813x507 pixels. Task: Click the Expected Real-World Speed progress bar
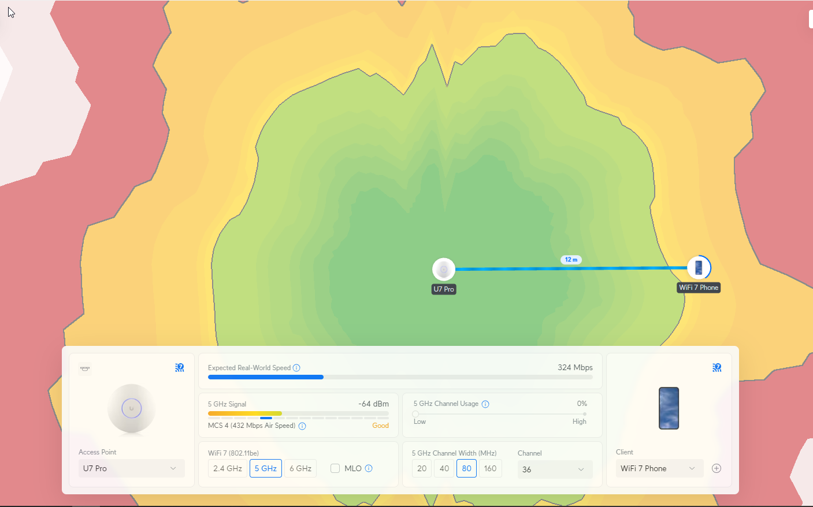pyautogui.click(x=400, y=377)
